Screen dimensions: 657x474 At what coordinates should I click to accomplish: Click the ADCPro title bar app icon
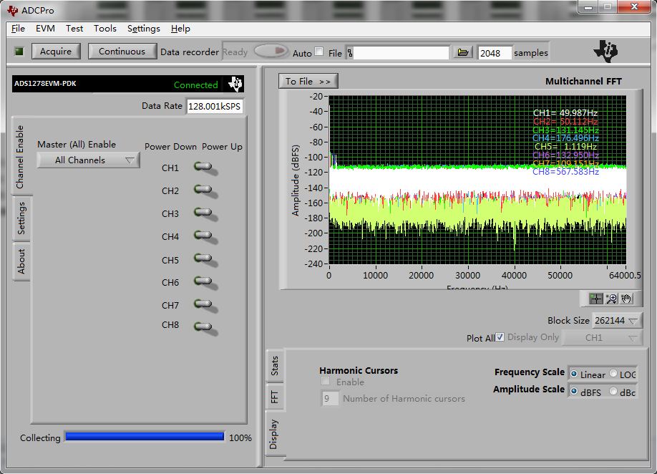13,11
